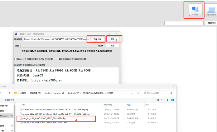The height and width of the screenshot is (132, 217).
Task: Click the file icon of camera binpkg row
Action: pos(21,110)
